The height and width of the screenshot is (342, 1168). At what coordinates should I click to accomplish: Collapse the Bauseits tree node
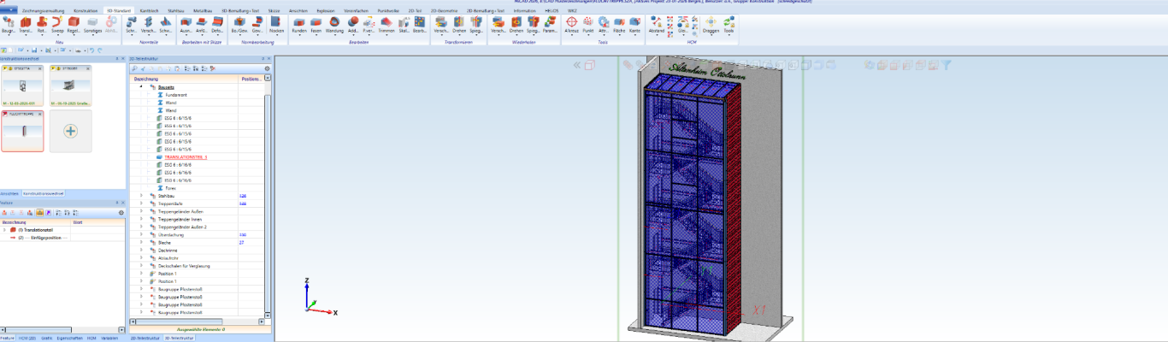pos(141,87)
